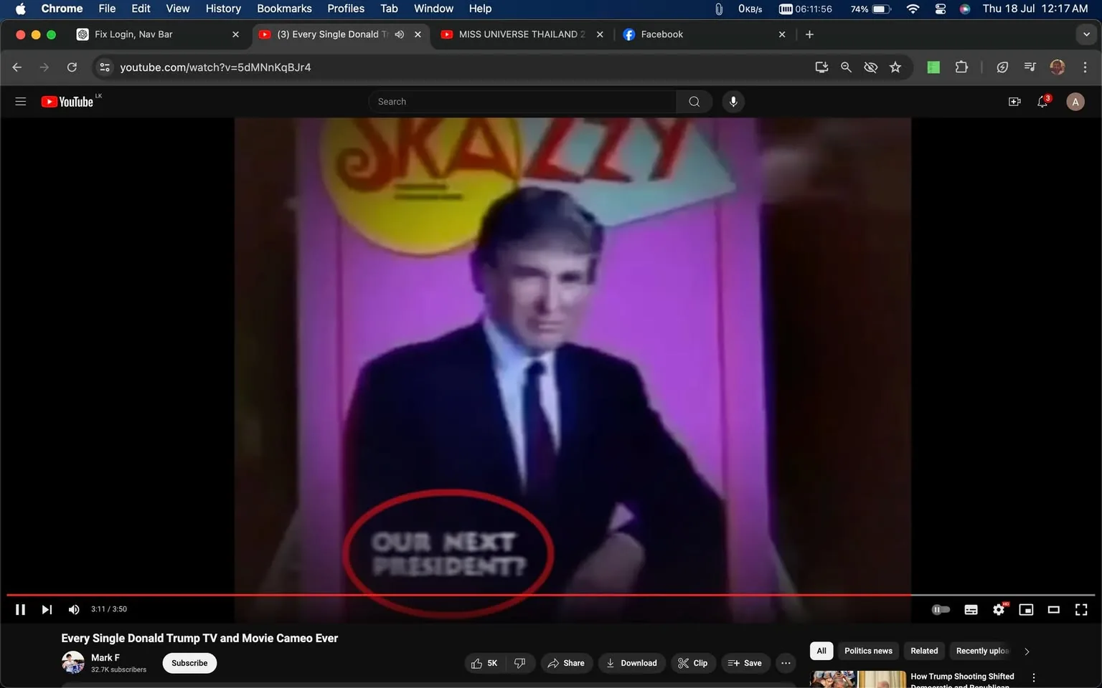Seek using the red progress bar
Image resolution: width=1102 pixels, height=688 pixels.
(459, 594)
